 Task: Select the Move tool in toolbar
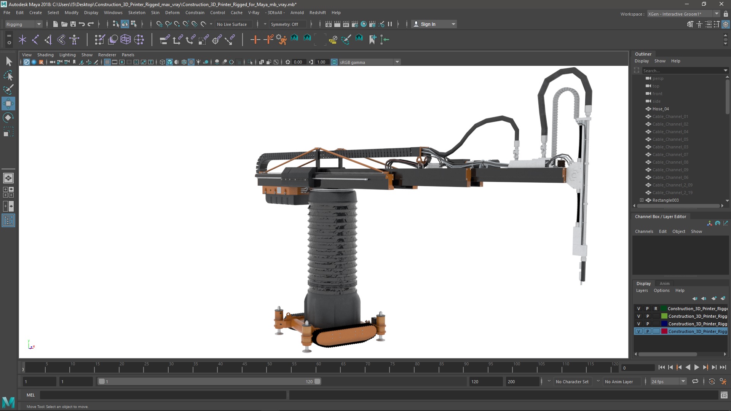(x=8, y=104)
